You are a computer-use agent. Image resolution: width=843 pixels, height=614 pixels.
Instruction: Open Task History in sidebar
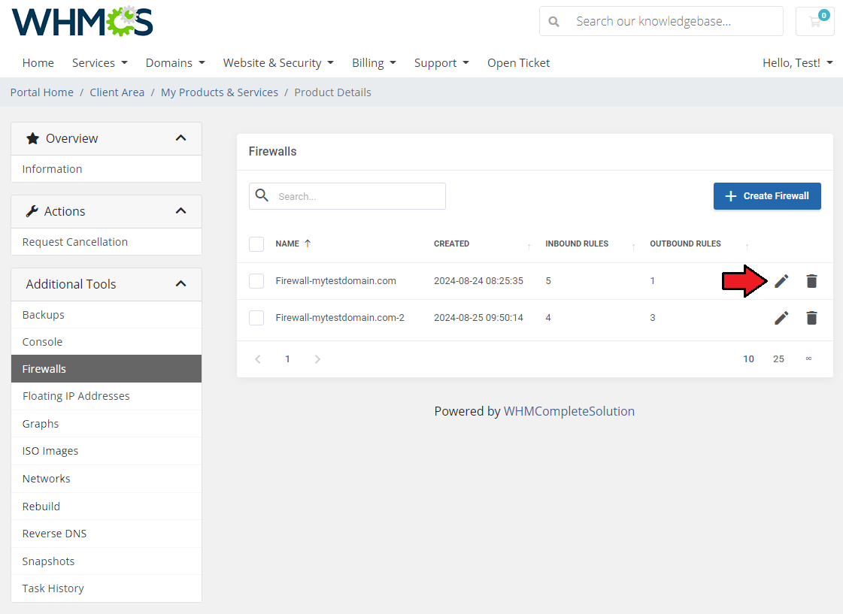(x=107, y=588)
